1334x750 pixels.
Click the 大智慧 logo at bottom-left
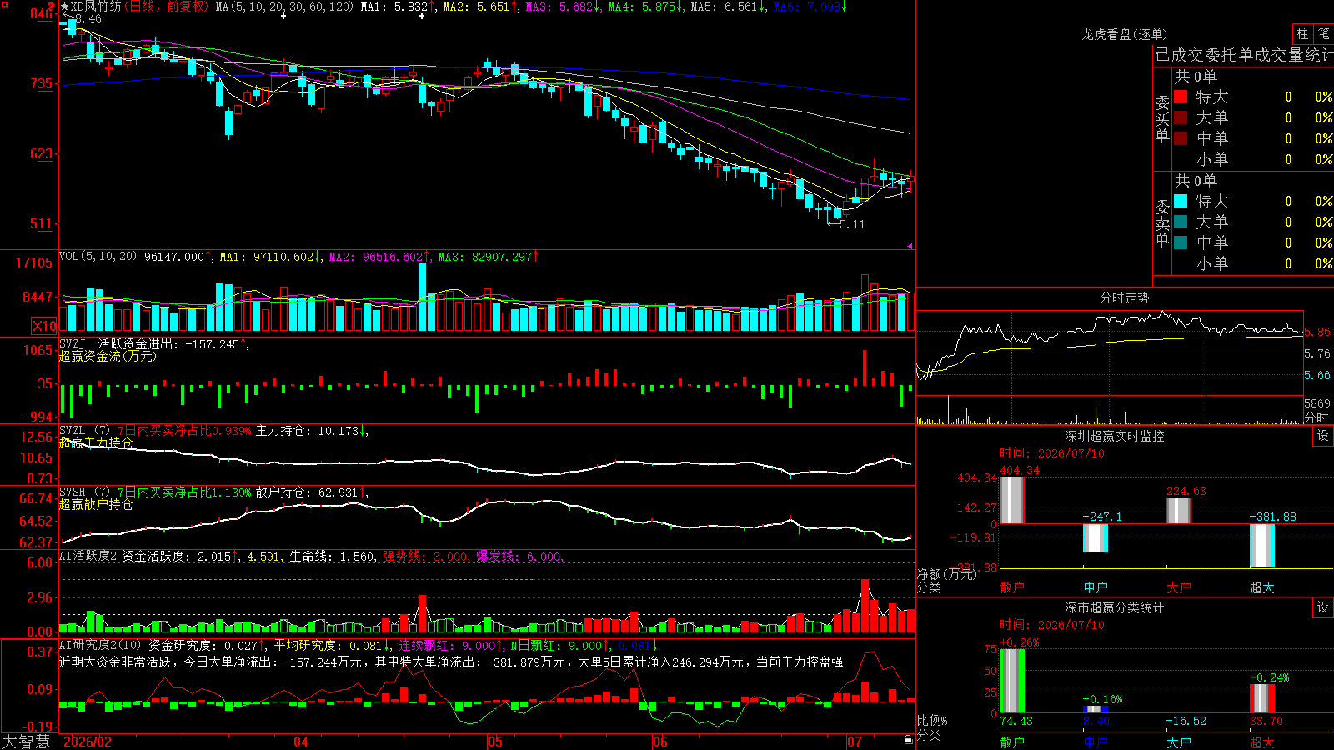click(26, 742)
